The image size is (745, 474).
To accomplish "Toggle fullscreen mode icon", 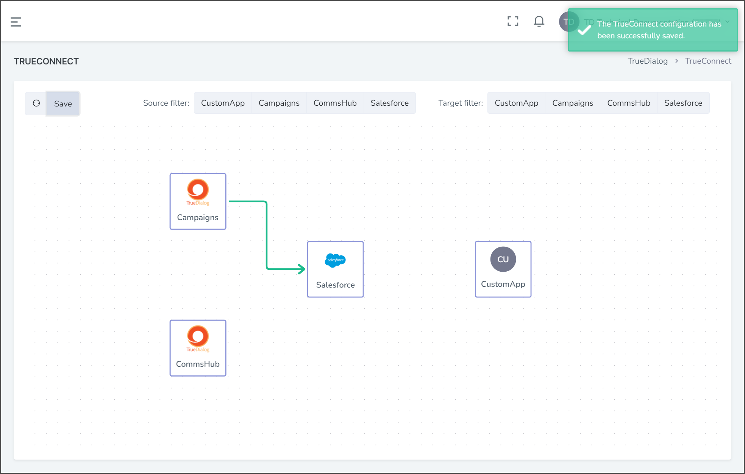I will pyautogui.click(x=513, y=21).
